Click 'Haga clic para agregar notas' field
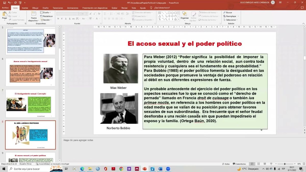306x172 pixels. click(x=78, y=140)
